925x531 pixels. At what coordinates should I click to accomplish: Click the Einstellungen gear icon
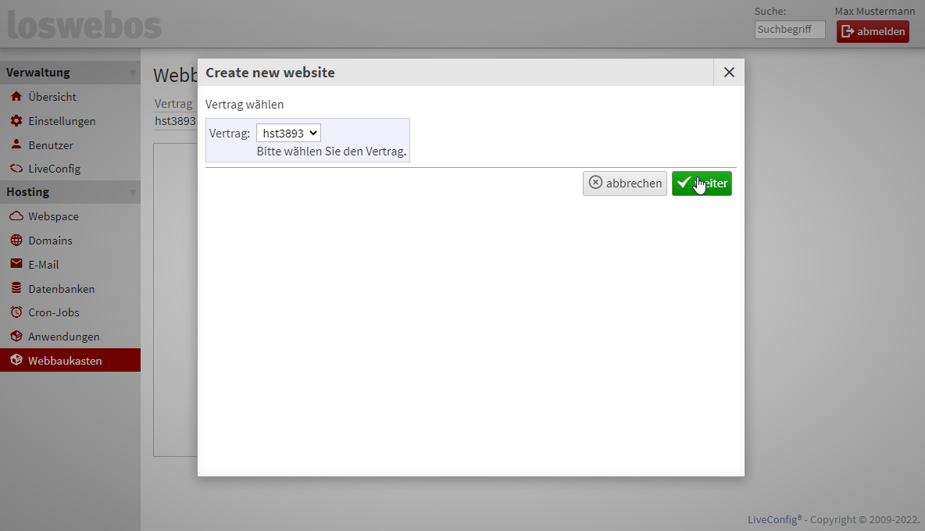tap(16, 121)
